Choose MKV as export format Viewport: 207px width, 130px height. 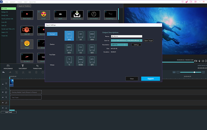pos(92,48)
